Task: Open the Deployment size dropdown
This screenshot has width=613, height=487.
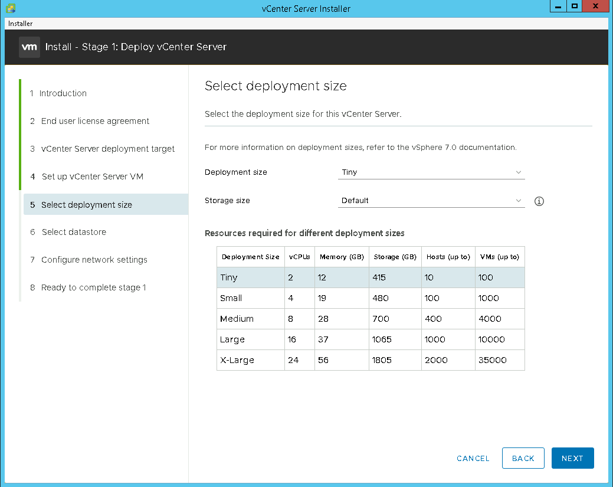Action: (x=431, y=172)
